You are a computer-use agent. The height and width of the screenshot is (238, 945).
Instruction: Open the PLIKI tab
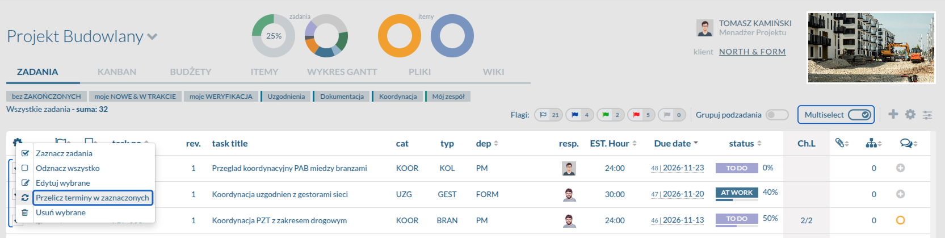(x=420, y=72)
